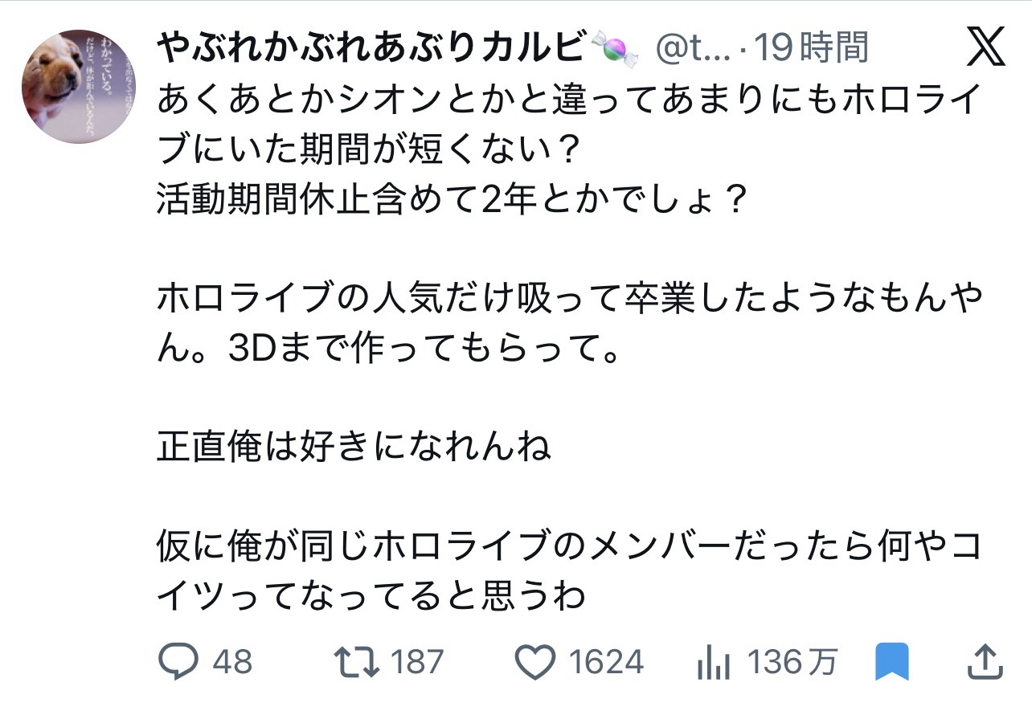Toggle the blue bookmark icon
1032x711 pixels.
tap(892, 663)
